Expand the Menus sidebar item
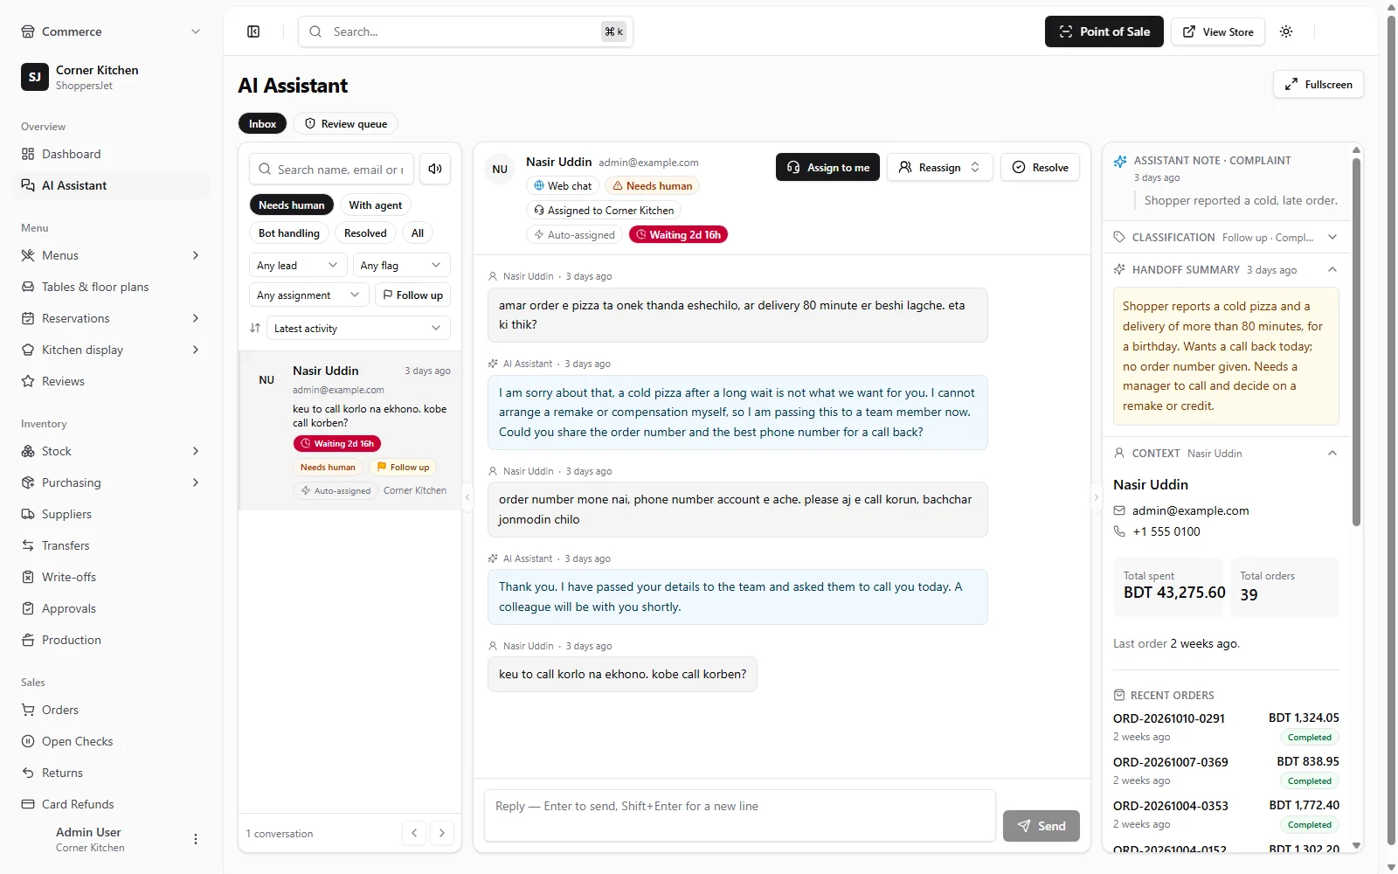 (x=112, y=255)
